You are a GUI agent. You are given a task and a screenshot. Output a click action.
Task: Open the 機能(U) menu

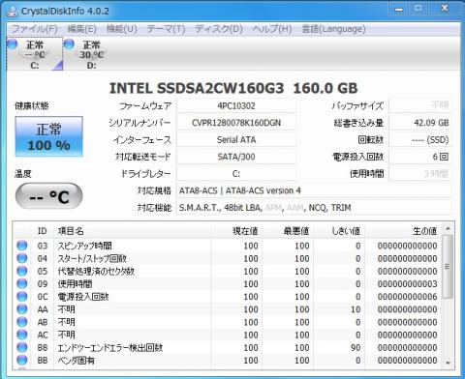pos(122,29)
